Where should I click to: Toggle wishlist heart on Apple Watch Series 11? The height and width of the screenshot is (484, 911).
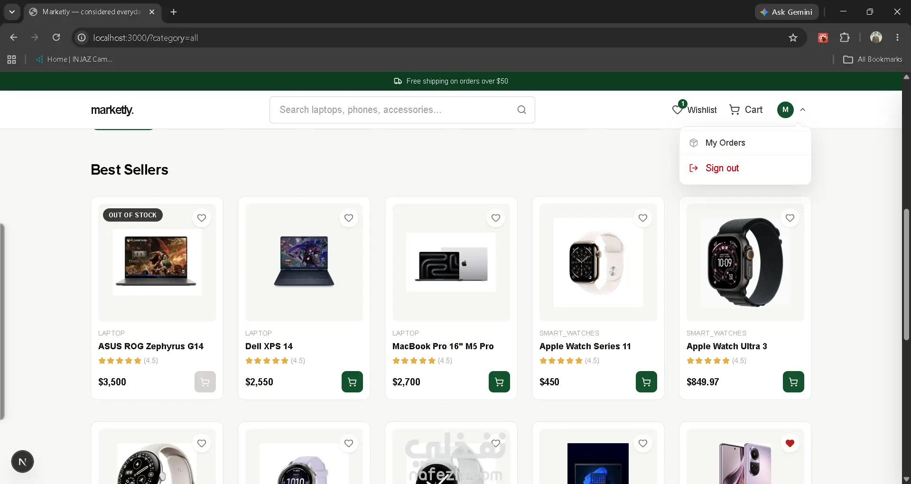[x=643, y=218]
